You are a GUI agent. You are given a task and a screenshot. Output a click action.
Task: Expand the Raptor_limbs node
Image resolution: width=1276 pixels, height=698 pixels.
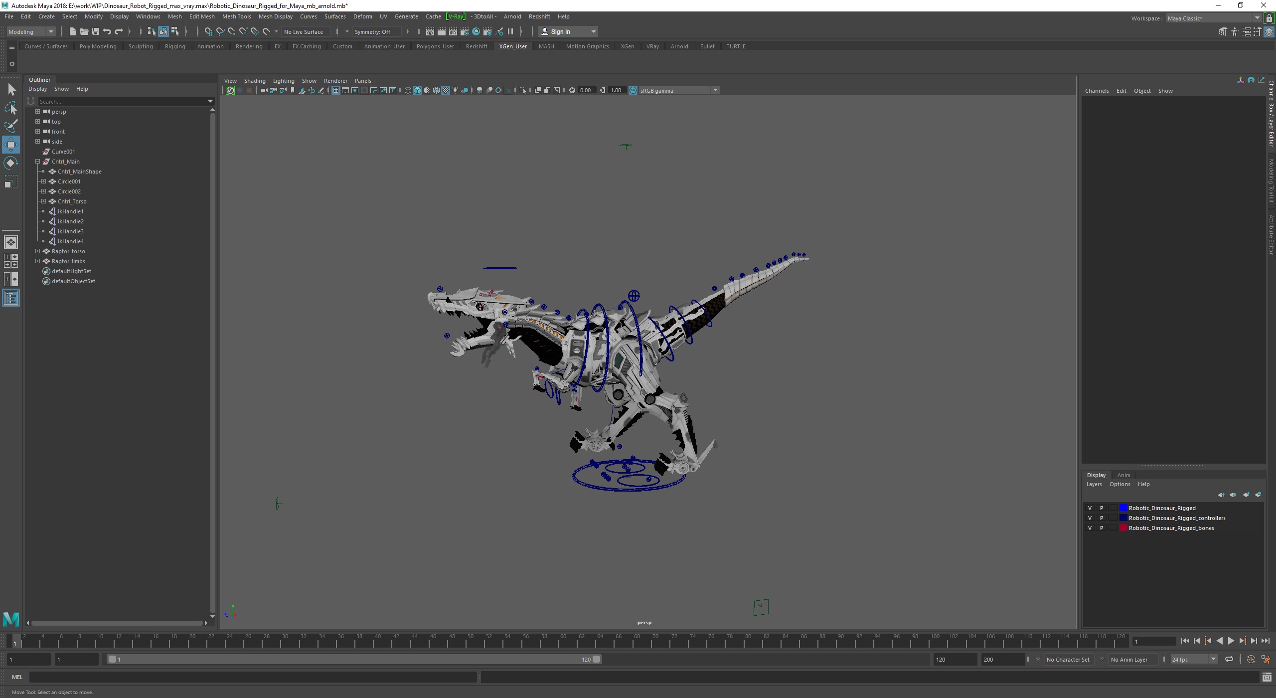pos(37,261)
